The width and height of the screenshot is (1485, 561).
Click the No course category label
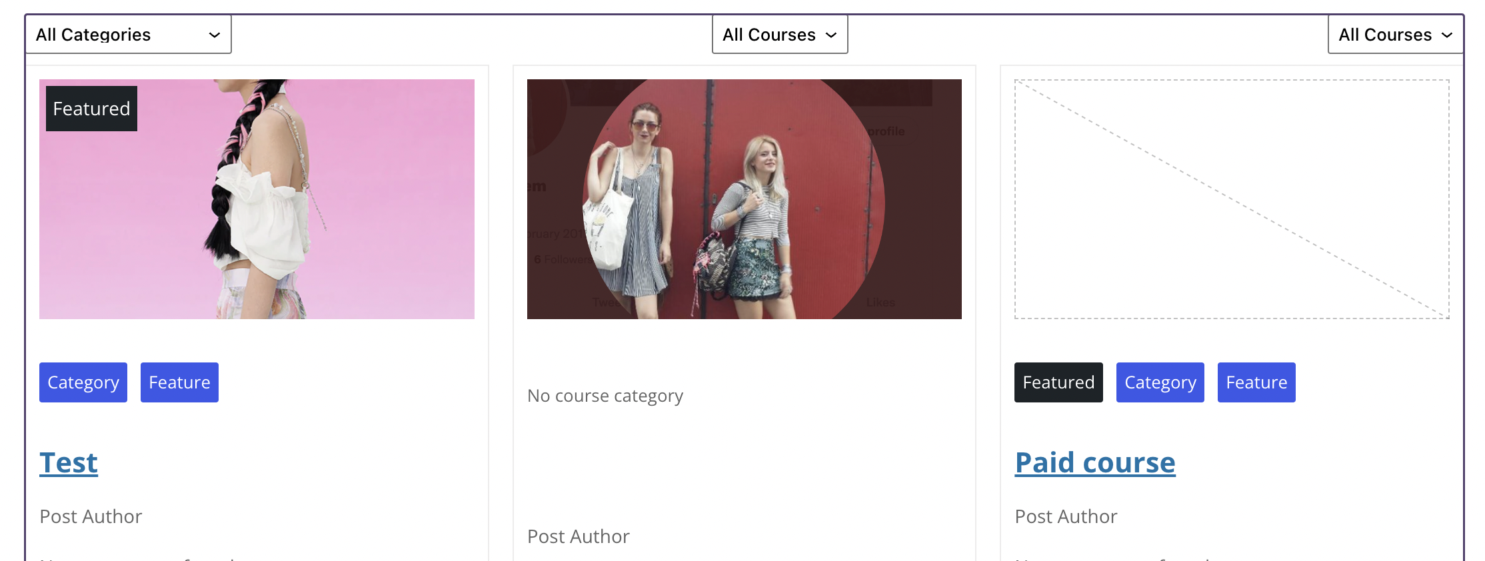tap(605, 395)
